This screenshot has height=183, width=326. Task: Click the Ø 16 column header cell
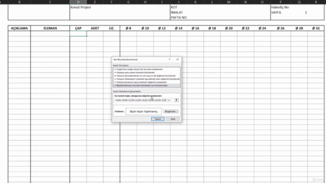pos(195,28)
